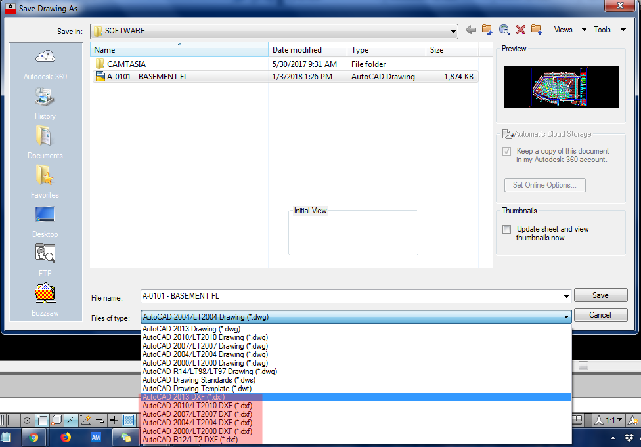Image resolution: width=641 pixels, height=447 pixels.
Task: Toggle Ortho mode in AutoCAD status bar
Action: click(x=13, y=419)
